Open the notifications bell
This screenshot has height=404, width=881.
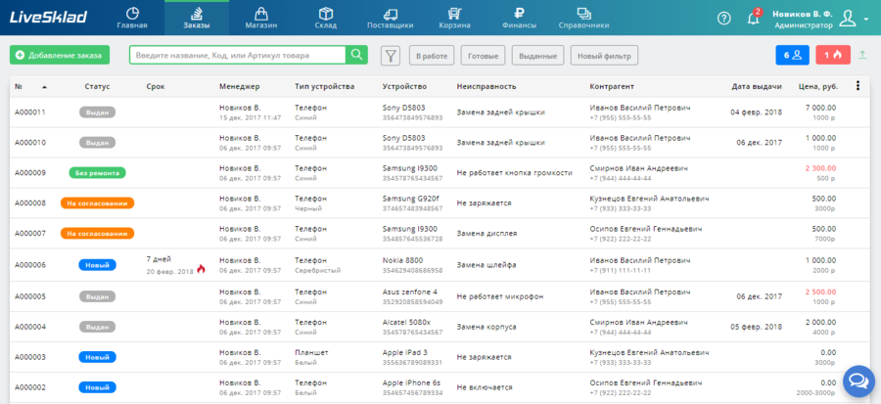[753, 18]
